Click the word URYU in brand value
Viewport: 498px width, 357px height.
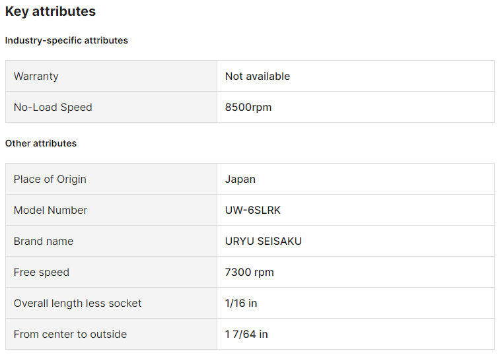pos(240,241)
